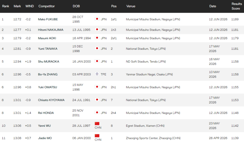Image resolution: width=244 pixels, height=144 pixels.
Task: Click the Japan flag in Shu MURAOKA's row
Action: (x=97, y=61)
